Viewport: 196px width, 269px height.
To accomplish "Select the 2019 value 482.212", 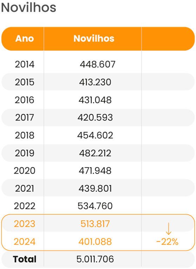I will click(x=95, y=153).
